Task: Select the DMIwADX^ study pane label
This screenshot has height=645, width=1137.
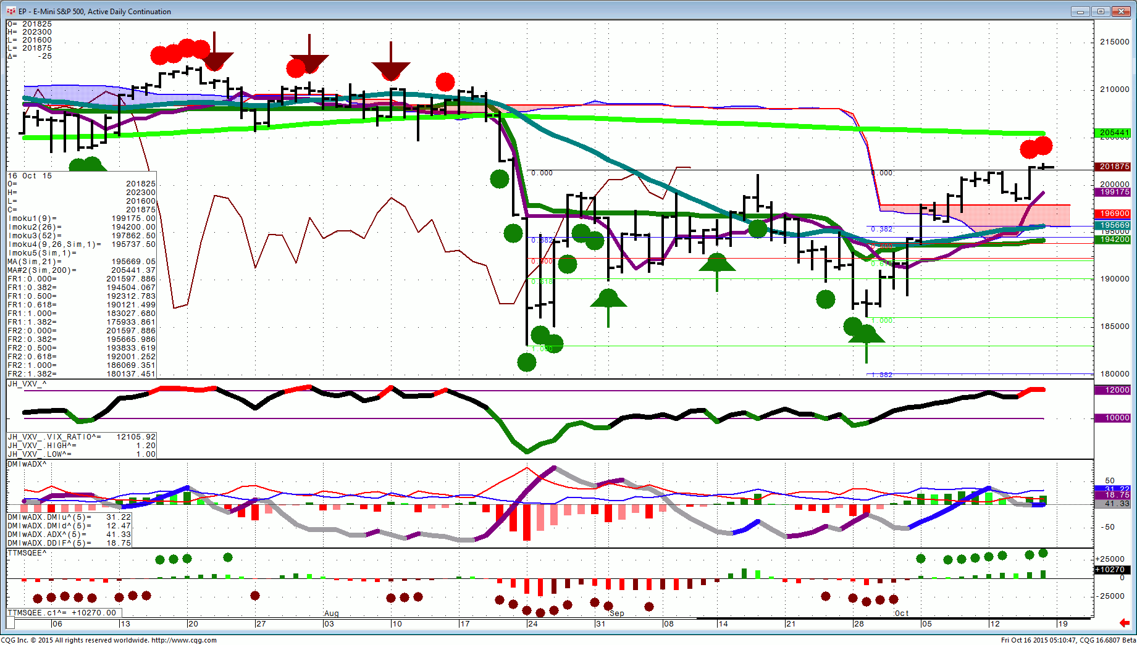Action: coord(27,464)
